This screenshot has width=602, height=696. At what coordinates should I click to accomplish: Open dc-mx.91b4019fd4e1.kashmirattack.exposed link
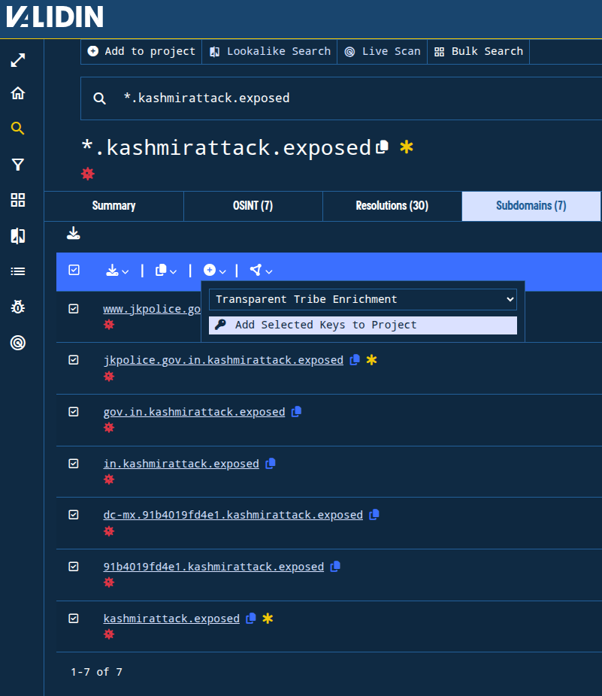coord(233,515)
